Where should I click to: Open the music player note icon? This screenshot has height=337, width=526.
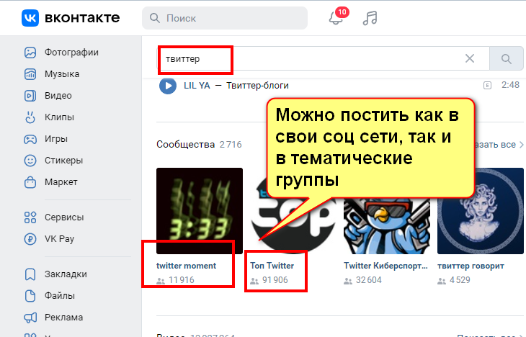tap(370, 18)
